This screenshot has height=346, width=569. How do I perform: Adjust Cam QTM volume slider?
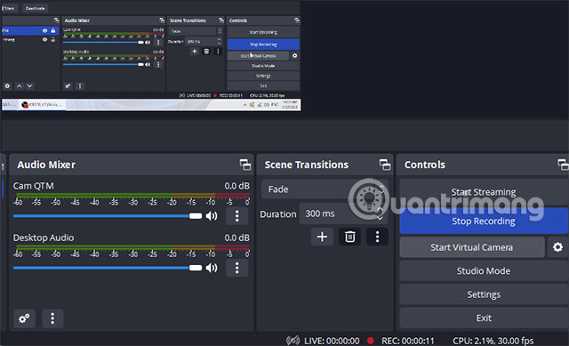[108, 216]
